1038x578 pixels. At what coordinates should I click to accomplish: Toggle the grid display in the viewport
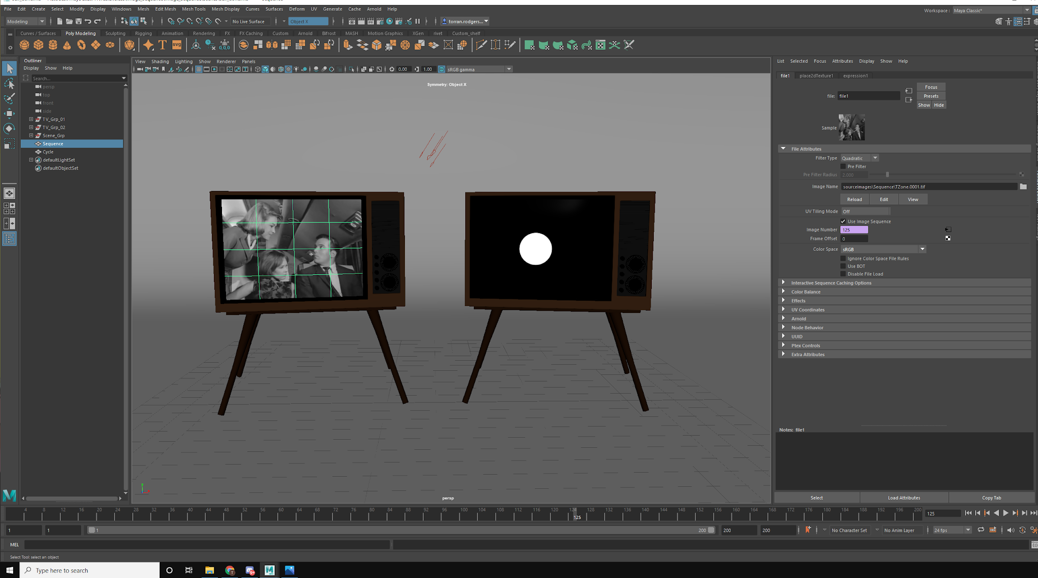[198, 69]
